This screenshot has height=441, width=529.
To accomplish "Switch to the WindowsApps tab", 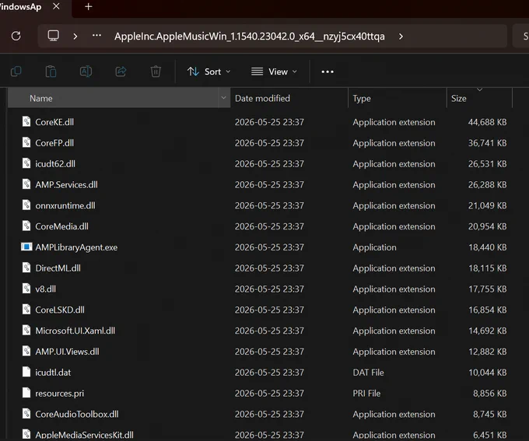I will click(21, 7).
